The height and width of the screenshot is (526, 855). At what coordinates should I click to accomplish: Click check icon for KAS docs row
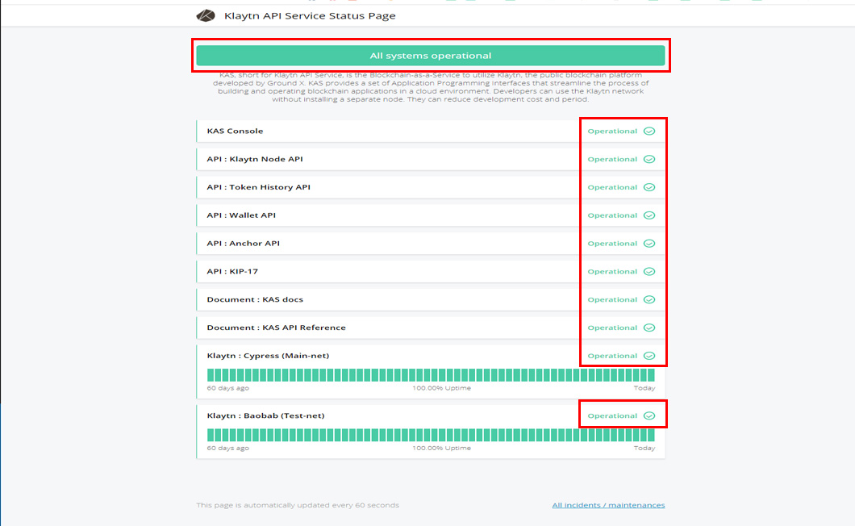click(649, 299)
